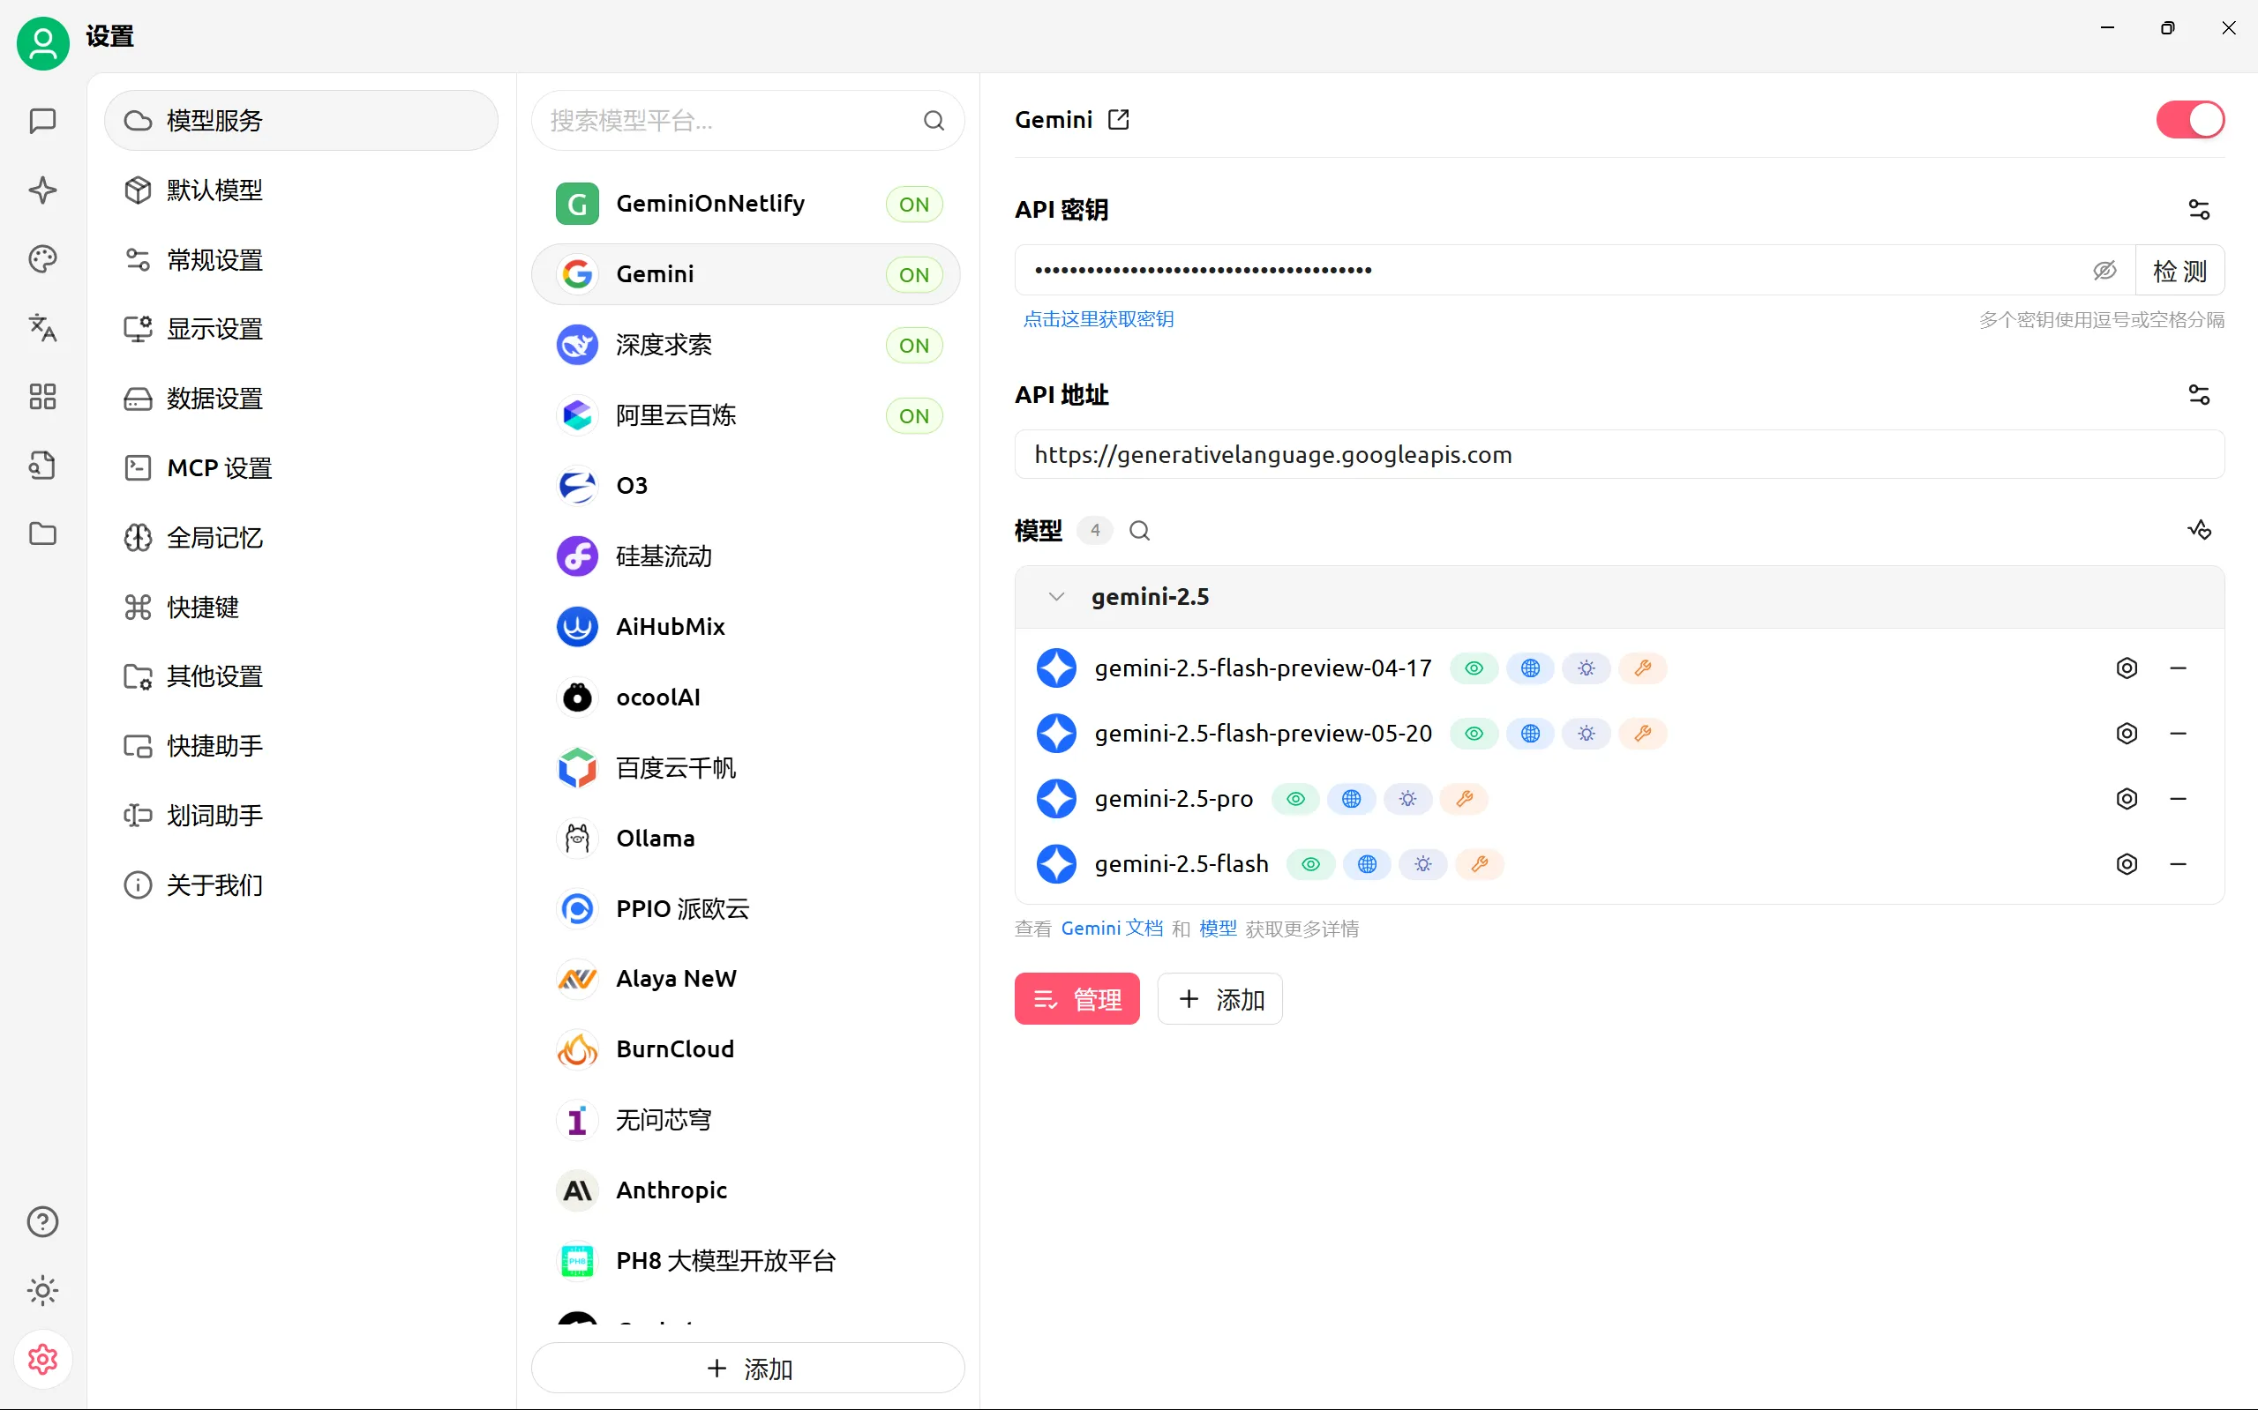
Task: Open settings for gemini-2.5-pro model
Action: click(x=2126, y=799)
